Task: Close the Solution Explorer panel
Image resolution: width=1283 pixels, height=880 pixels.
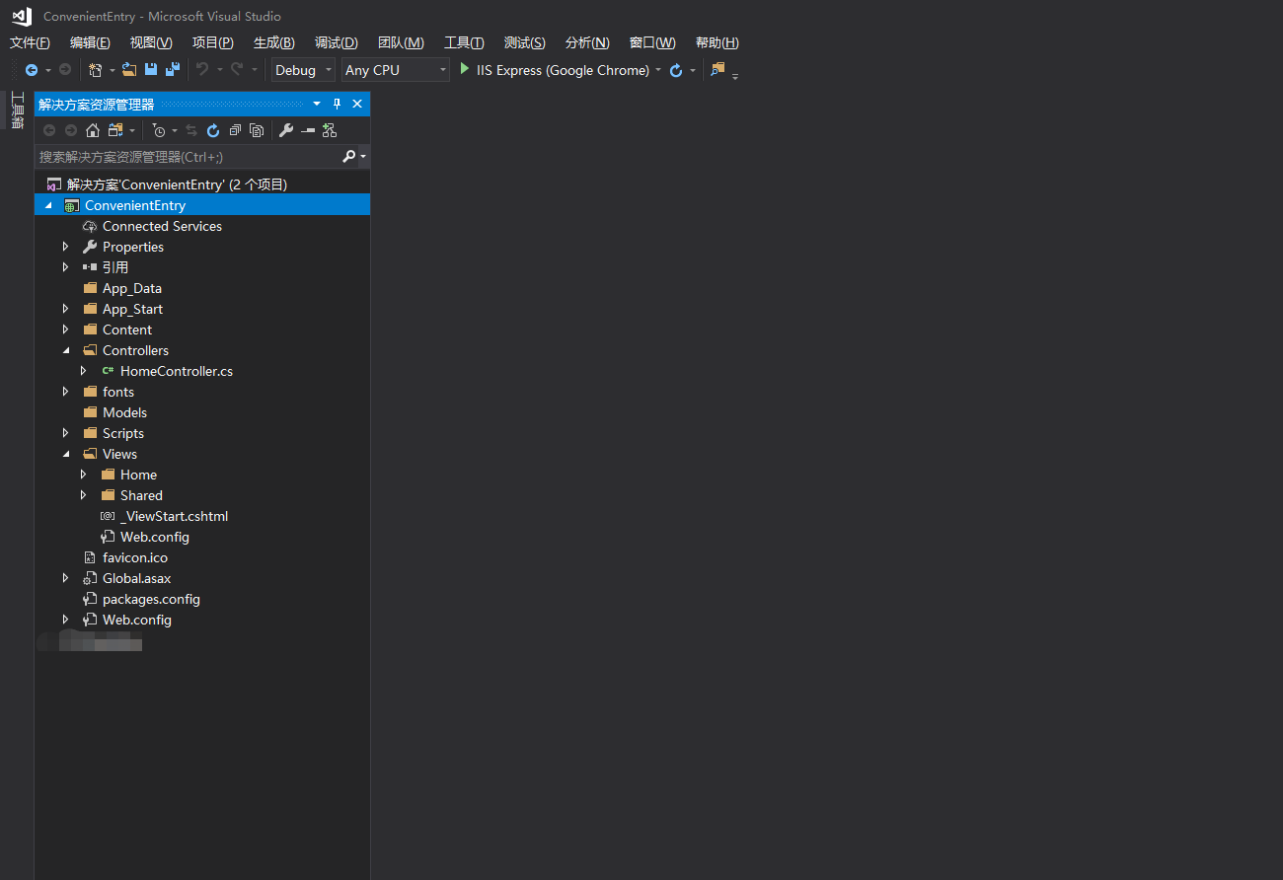Action: tap(357, 104)
